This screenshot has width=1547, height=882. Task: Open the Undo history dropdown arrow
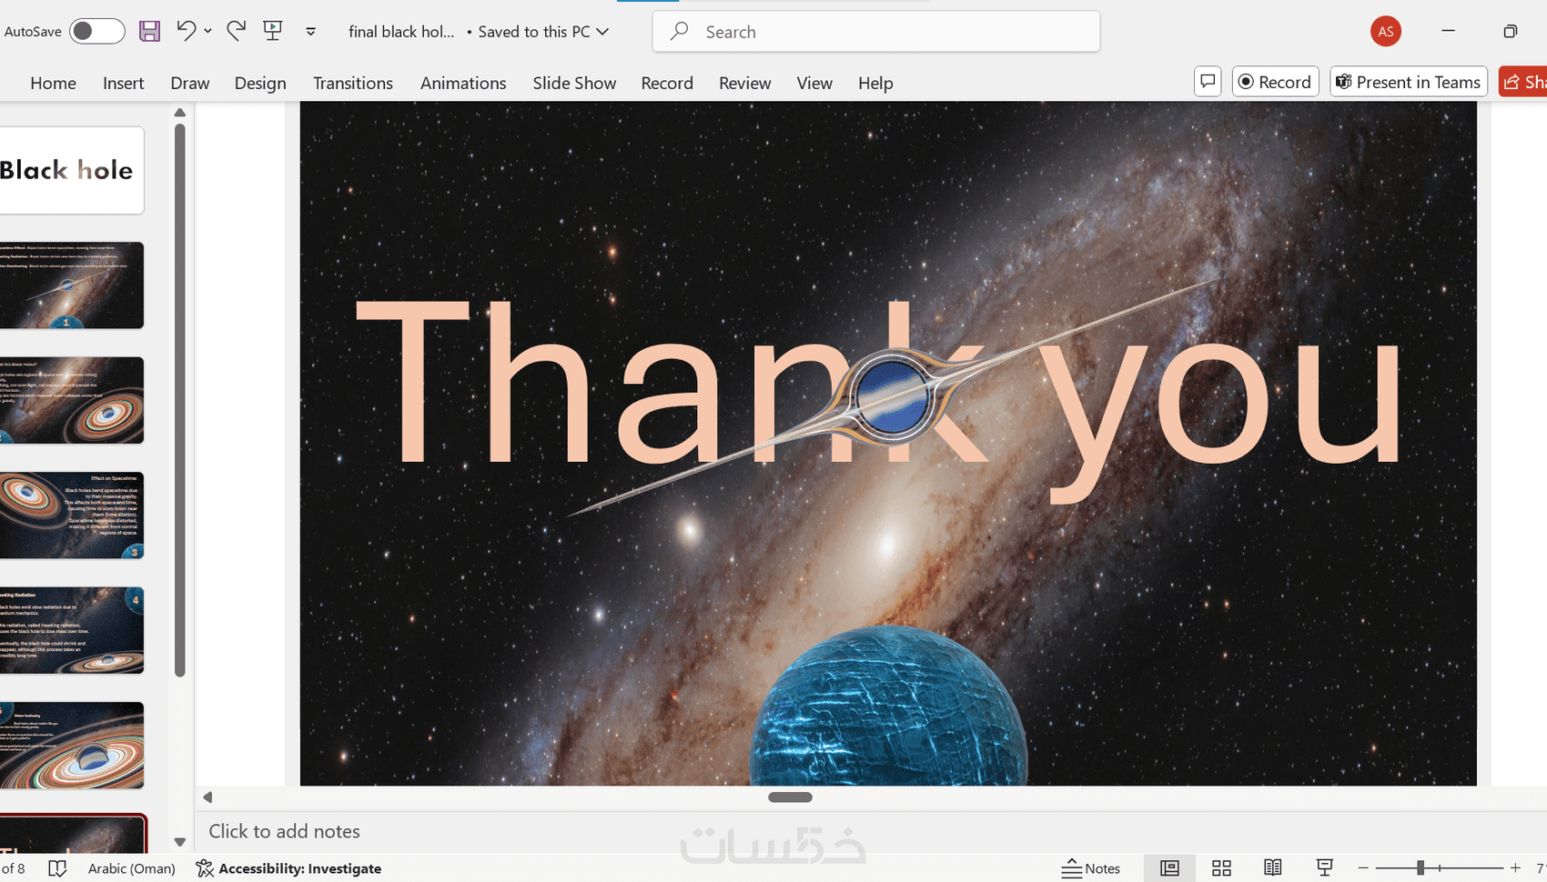coord(208,31)
